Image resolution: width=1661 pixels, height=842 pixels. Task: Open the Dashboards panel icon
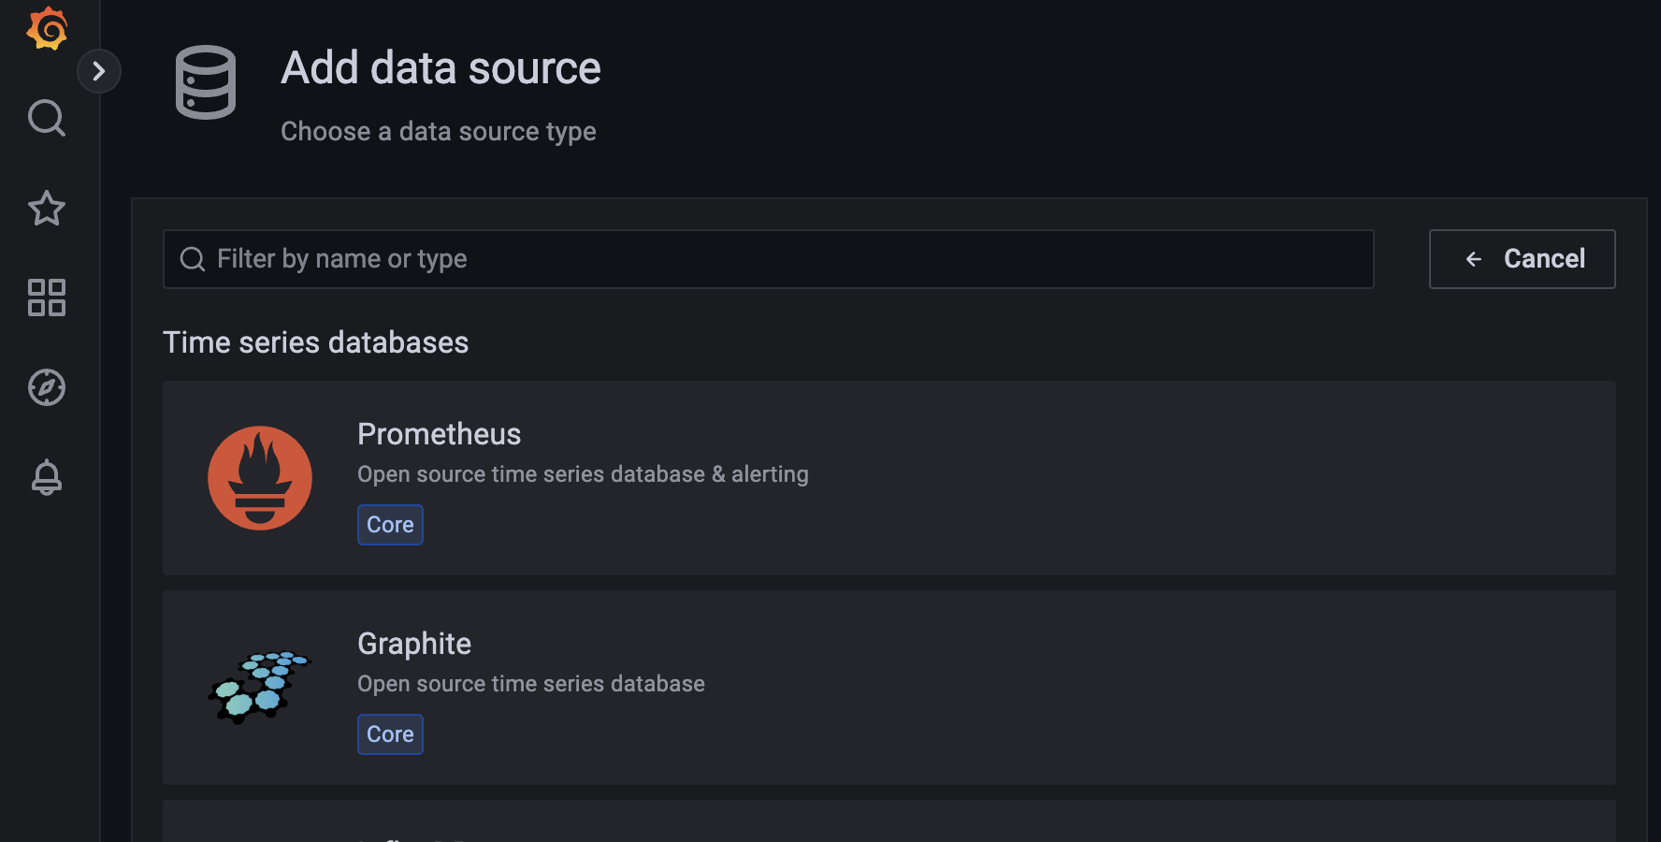(x=46, y=298)
